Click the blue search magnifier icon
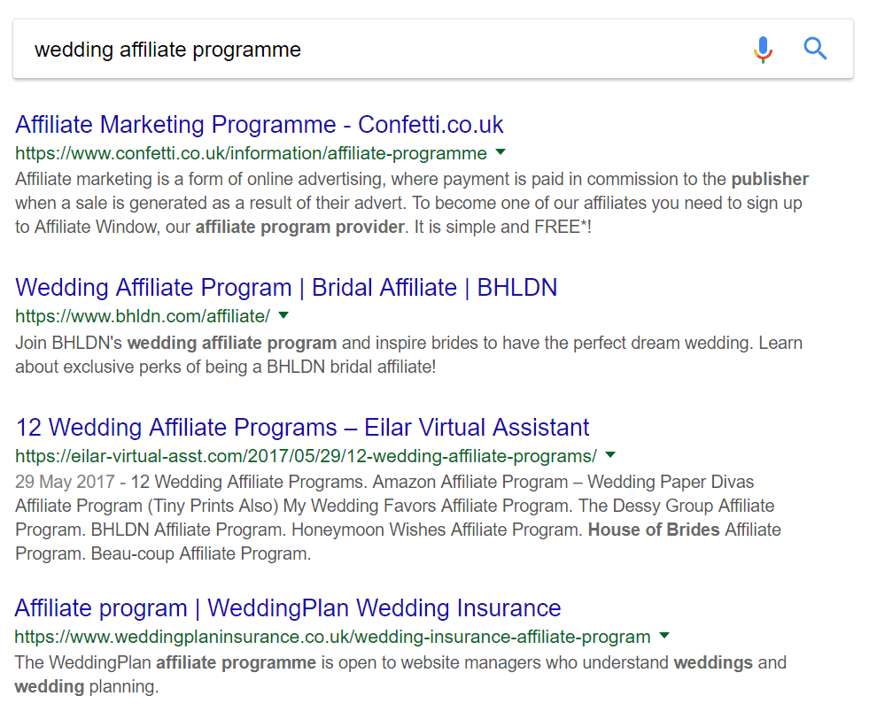Image resolution: width=877 pixels, height=704 pixels. coord(815,49)
